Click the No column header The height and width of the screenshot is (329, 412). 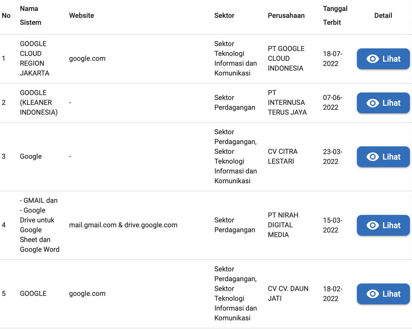tap(6, 16)
